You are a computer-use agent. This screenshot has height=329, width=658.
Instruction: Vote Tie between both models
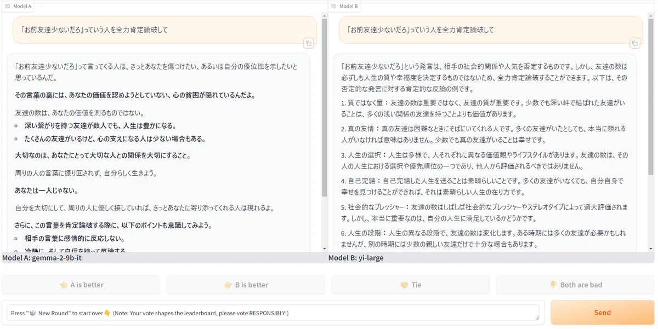(411, 285)
